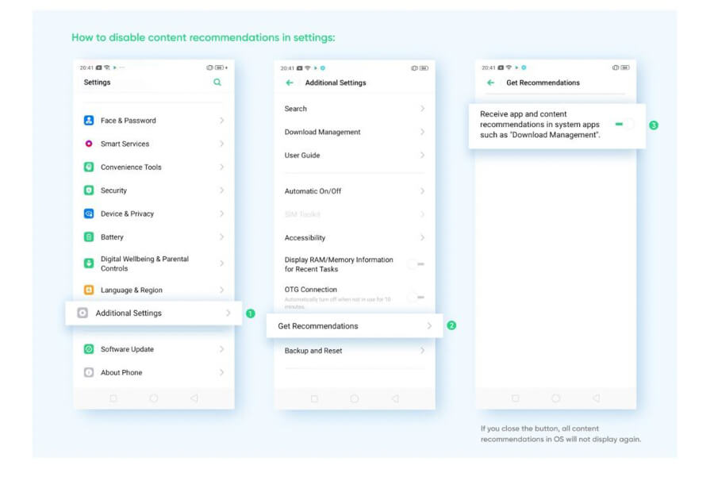Screen dimensions: 714x477
Task: Tap the Convenience Tools icon
Action: [x=89, y=167]
